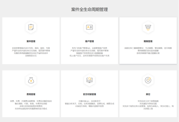179x122 pixels.
Task: Click the line 无缝对接cpc、自动收发文
Action: (x=89, y=101)
